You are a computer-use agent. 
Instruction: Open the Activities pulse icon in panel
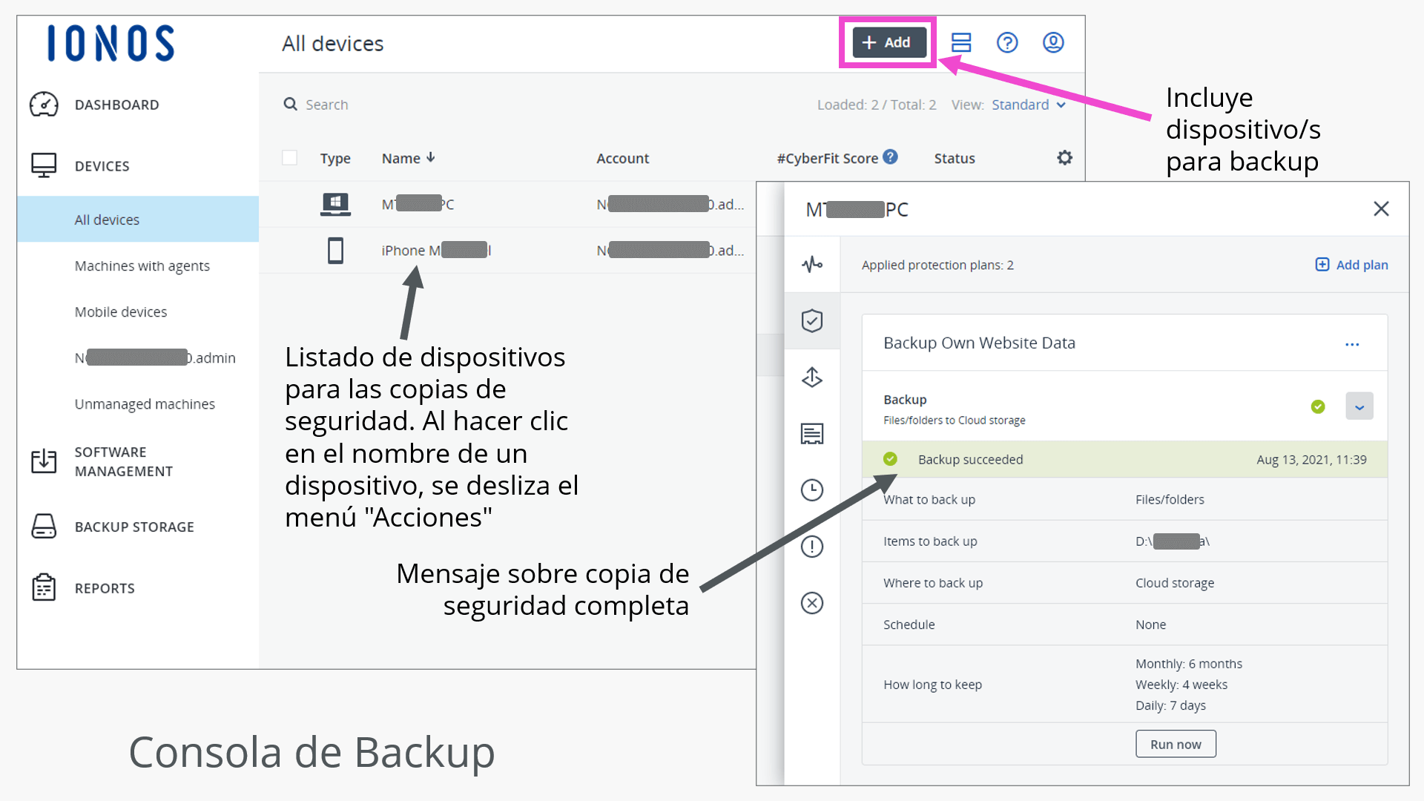(x=812, y=265)
